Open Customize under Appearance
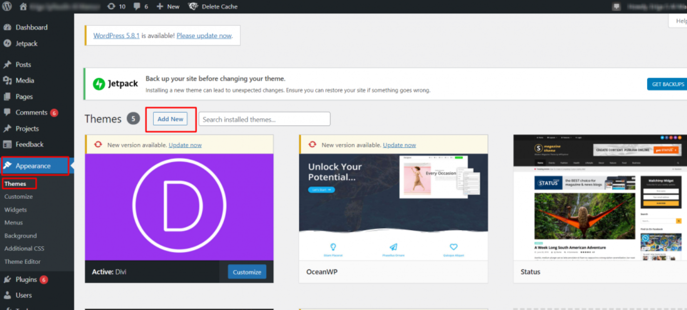This screenshot has width=687, height=310. click(19, 197)
